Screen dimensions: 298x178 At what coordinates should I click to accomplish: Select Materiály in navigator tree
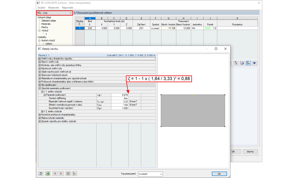46,24
